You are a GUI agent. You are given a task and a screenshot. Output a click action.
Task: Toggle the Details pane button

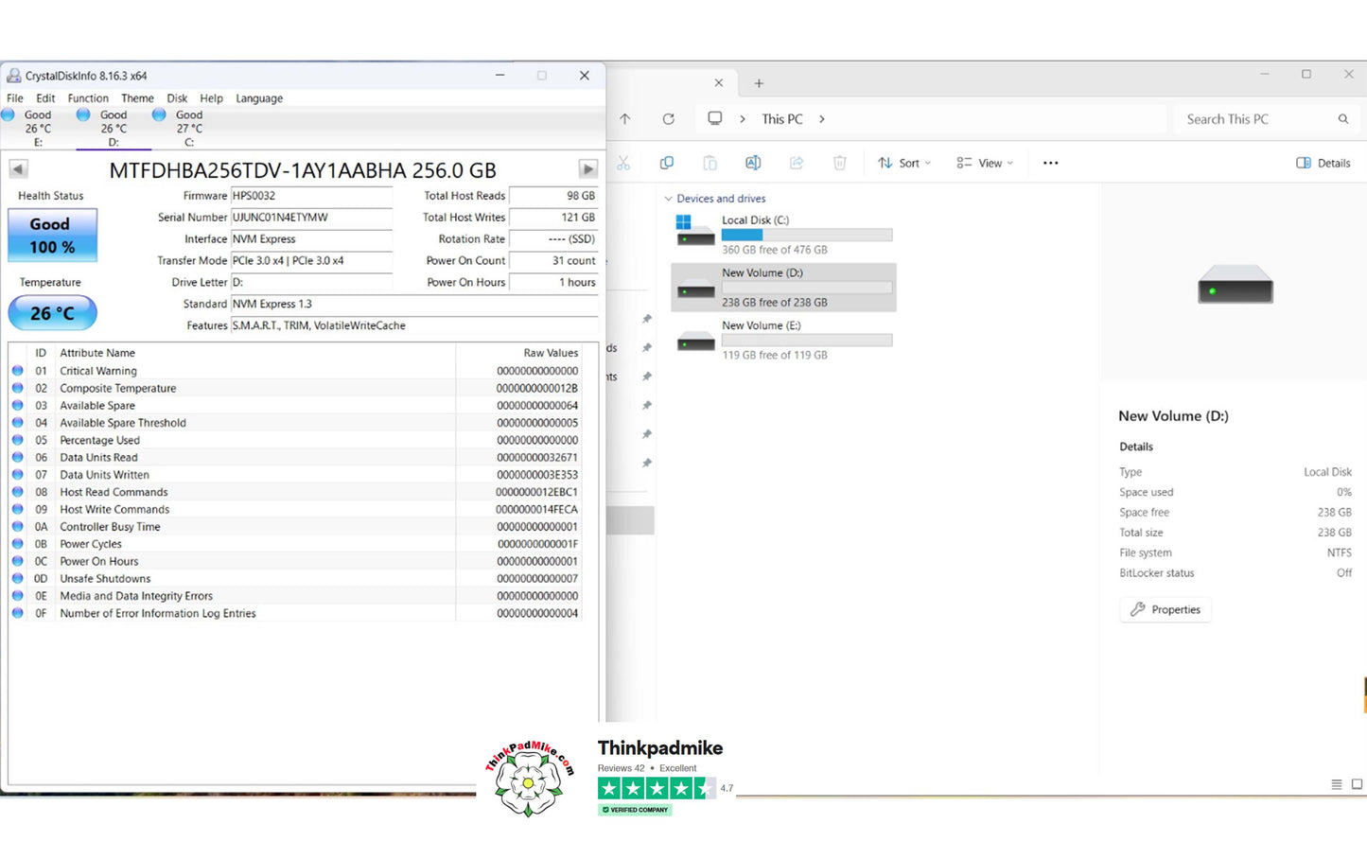click(1323, 163)
